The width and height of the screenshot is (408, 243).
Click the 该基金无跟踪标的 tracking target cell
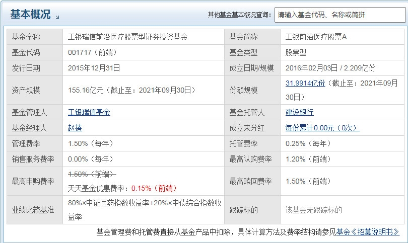314,210
